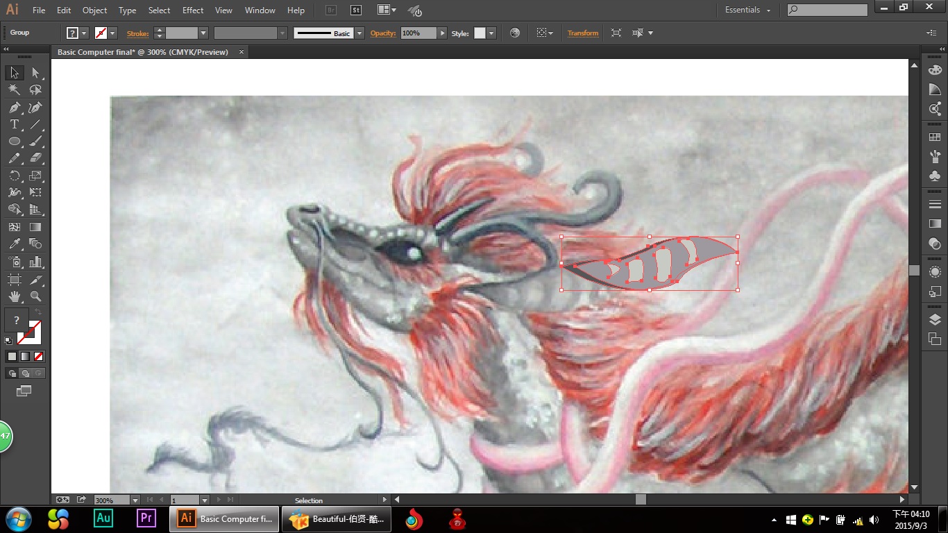This screenshot has height=533, width=948.
Task: Select the Zoom tool
Action: [x=36, y=296]
